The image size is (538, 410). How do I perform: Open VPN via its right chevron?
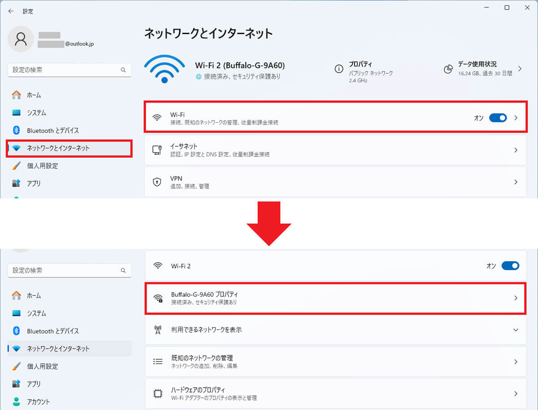(516, 182)
